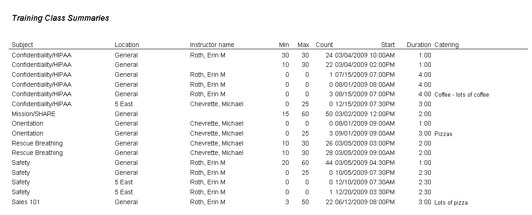Click the Pizzas catering note
Image resolution: width=532 pixels, height=215 pixels.
443,134
